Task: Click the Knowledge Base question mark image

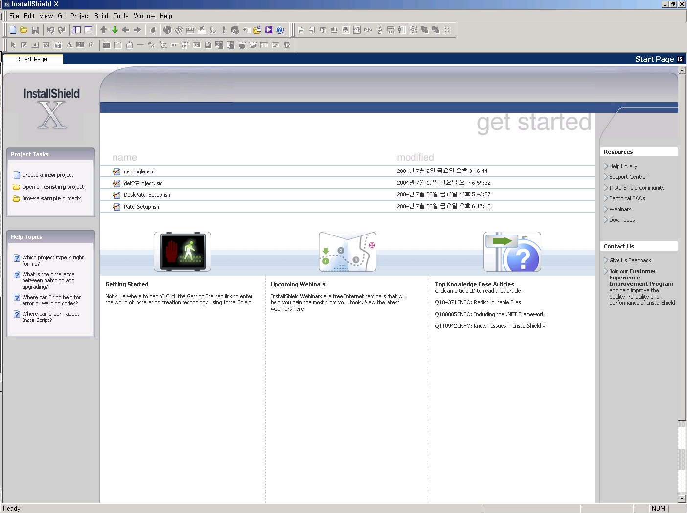Action: click(512, 252)
